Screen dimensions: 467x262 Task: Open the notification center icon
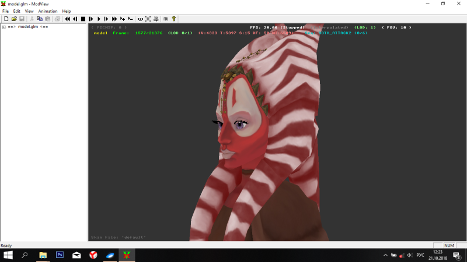coord(457,255)
